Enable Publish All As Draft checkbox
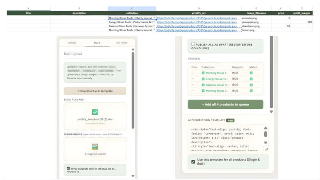The width and height of the screenshot is (320, 180). point(193,44)
